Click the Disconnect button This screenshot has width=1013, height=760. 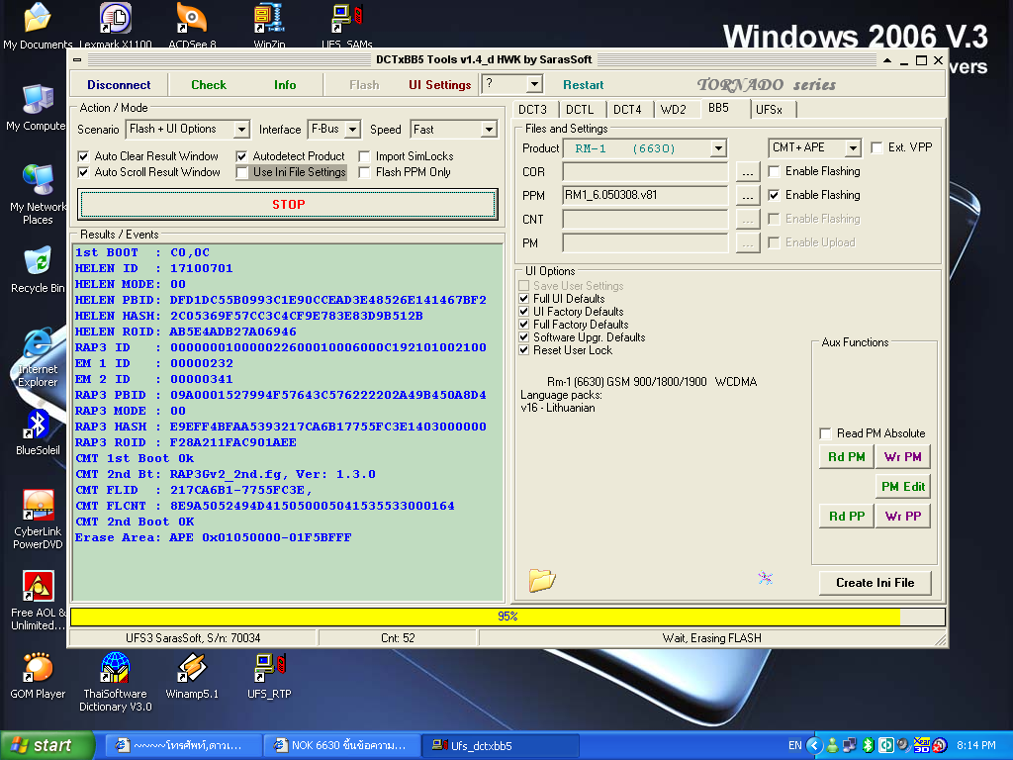pos(119,85)
